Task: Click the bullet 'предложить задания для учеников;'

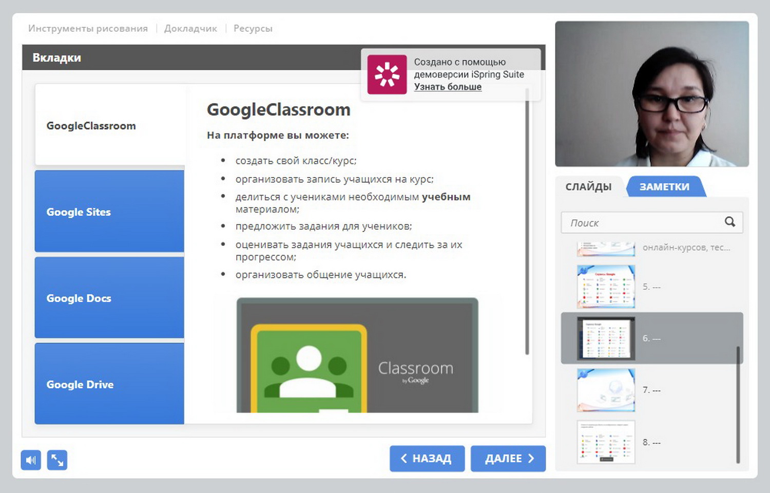Action: point(323,226)
